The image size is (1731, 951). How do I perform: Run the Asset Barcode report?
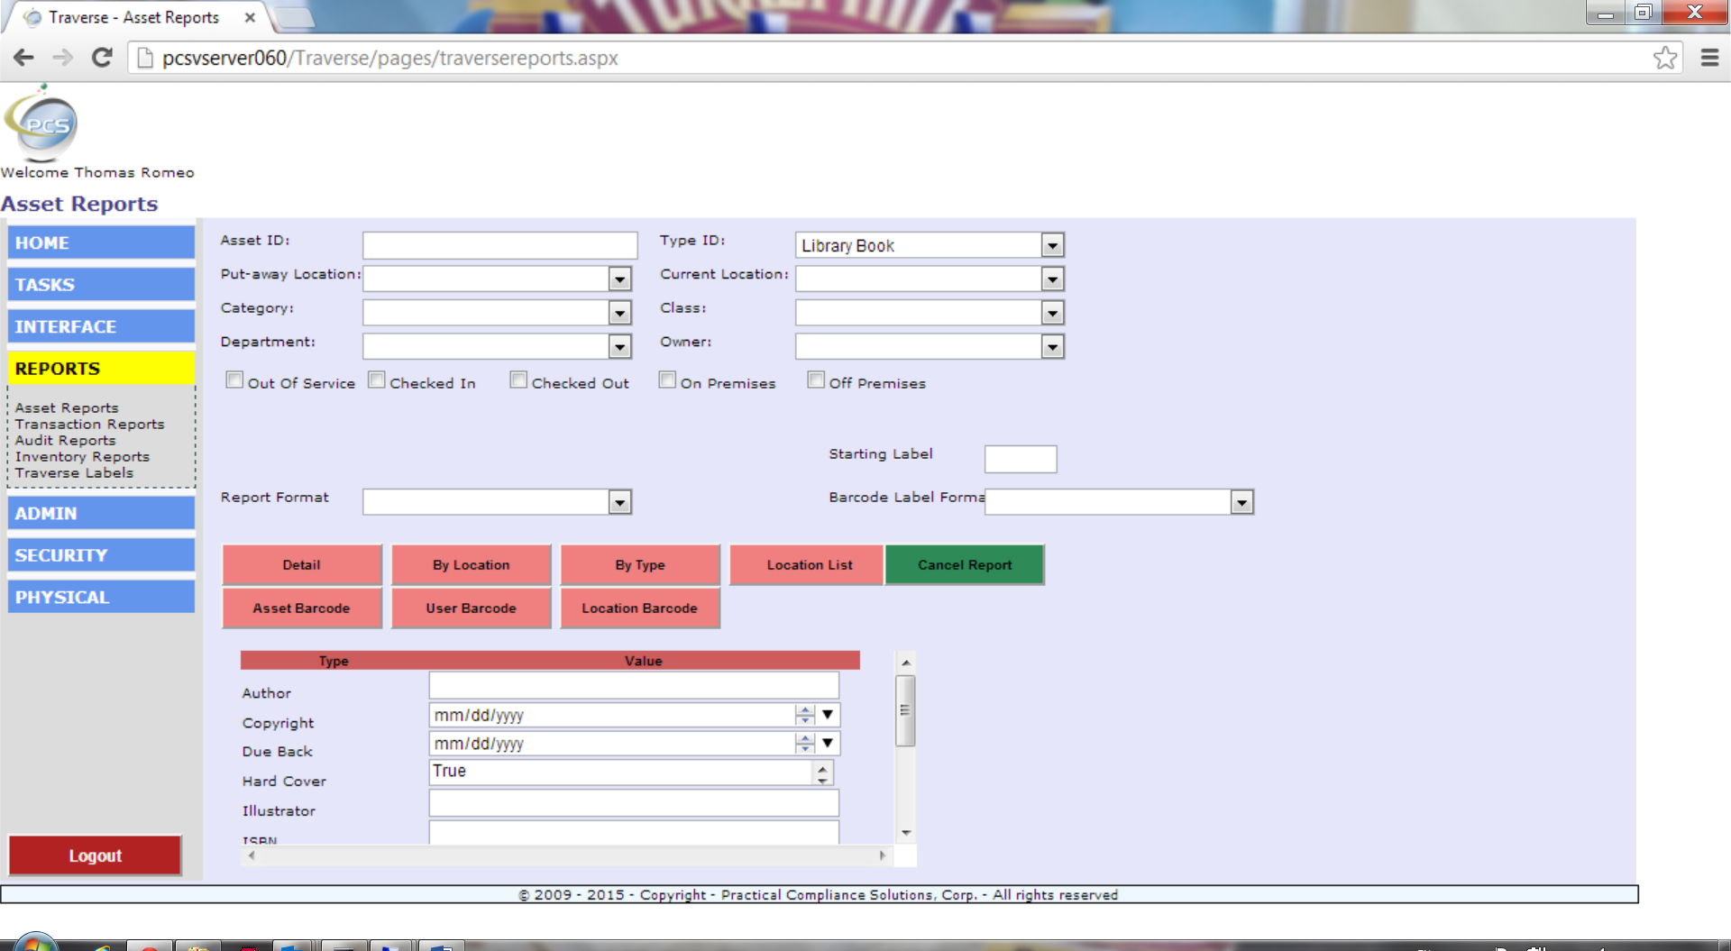point(301,608)
